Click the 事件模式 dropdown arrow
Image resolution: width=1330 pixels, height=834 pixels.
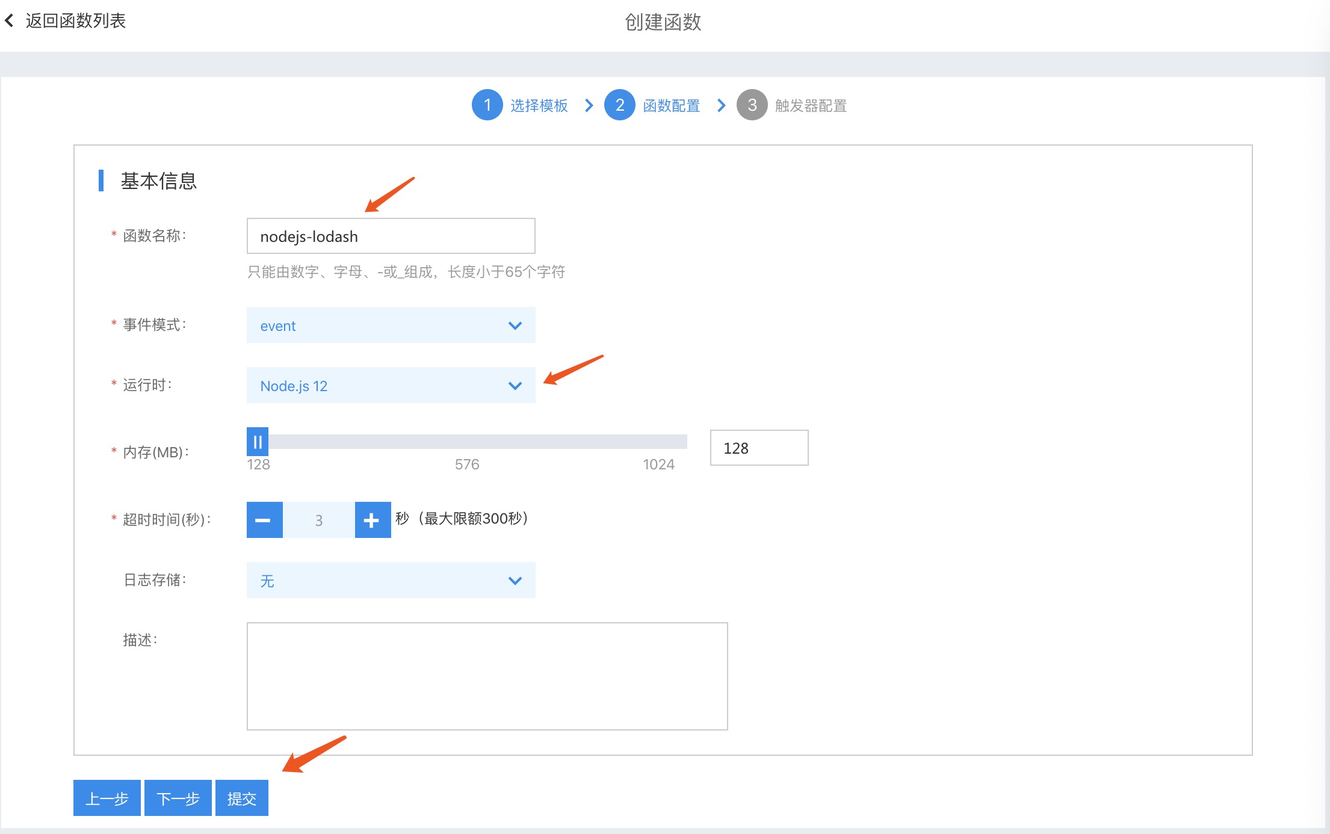[515, 326]
